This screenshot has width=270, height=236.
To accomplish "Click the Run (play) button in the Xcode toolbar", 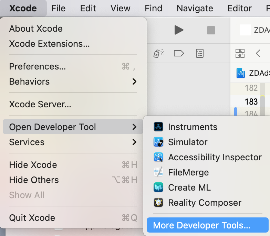I will [x=179, y=30].
